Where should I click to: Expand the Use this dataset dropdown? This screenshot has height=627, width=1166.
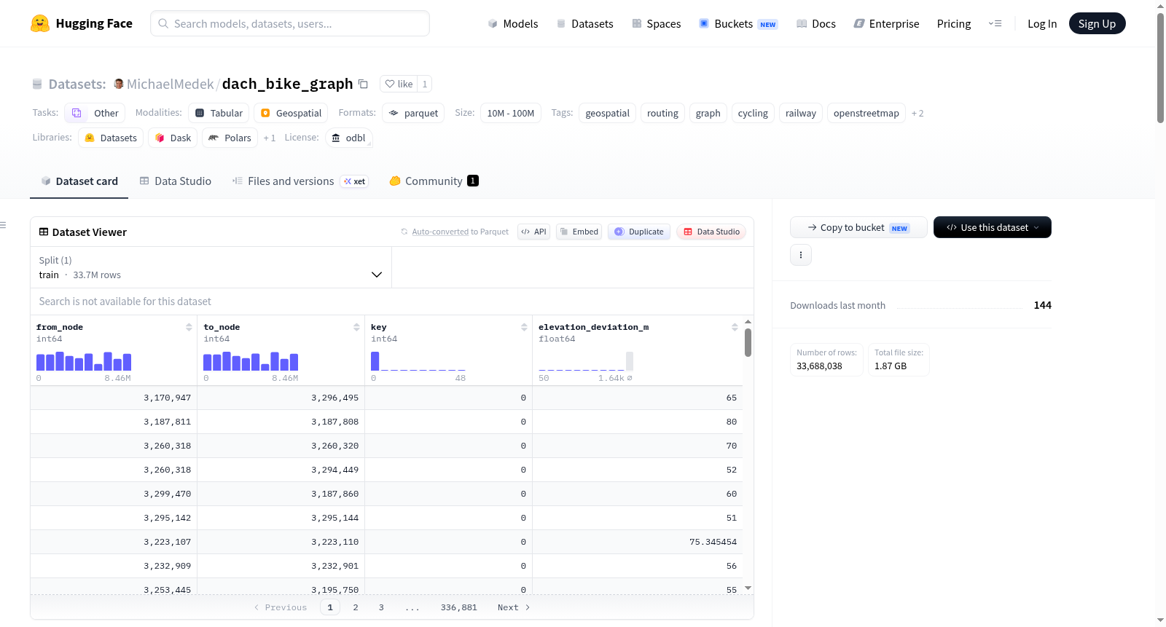coord(993,227)
